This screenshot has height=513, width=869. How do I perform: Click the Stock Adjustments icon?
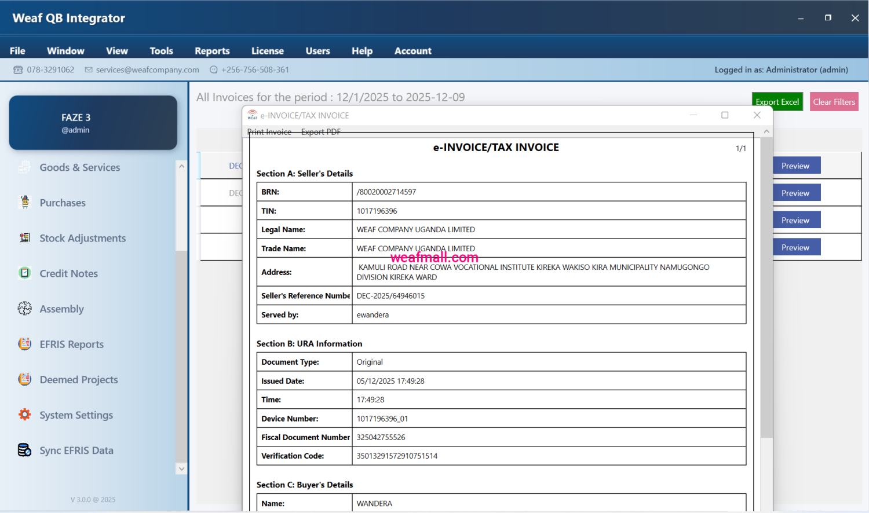click(24, 237)
